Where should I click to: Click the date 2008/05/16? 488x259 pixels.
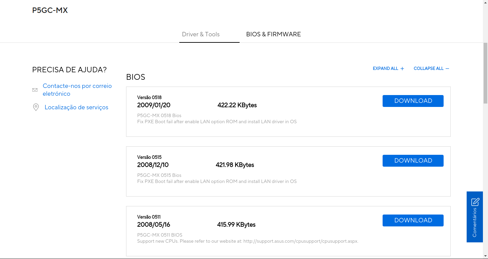[154, 225]
